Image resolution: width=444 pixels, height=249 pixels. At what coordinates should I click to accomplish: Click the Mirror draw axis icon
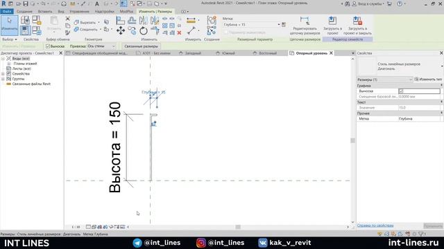[x=155, y=21]
